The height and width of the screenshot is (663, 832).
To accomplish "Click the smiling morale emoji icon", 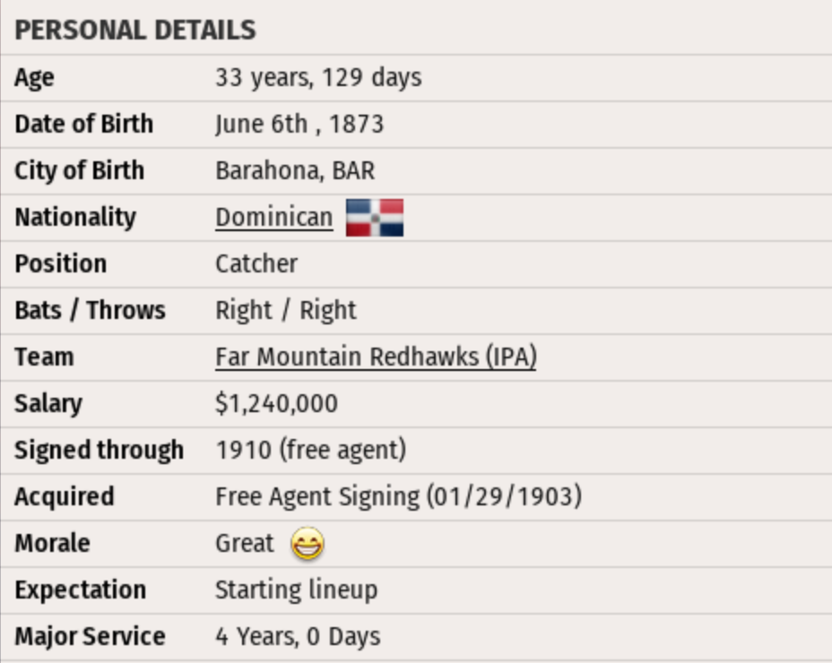I will tap(308, 544).
